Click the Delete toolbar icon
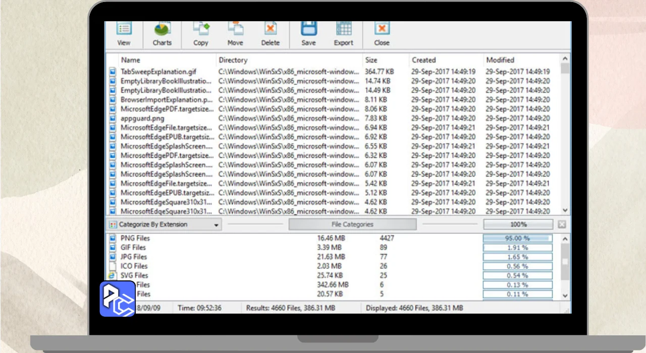This screenshot has width=646, height=353. point(270,34)
